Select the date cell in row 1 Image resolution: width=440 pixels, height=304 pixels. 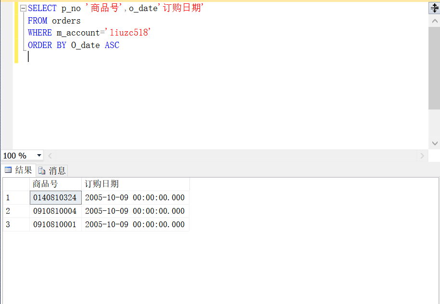pos(136,197)
